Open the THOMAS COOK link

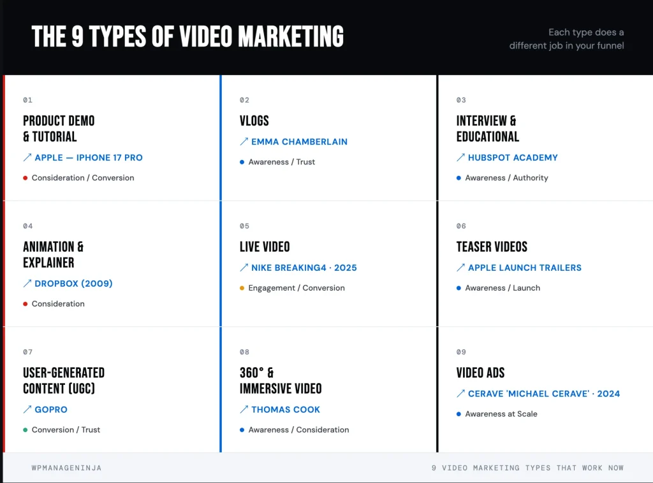286,409
